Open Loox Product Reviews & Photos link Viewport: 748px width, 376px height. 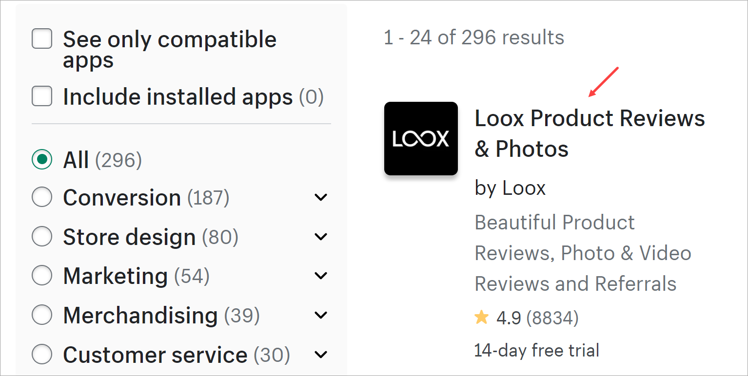point(590,133)
